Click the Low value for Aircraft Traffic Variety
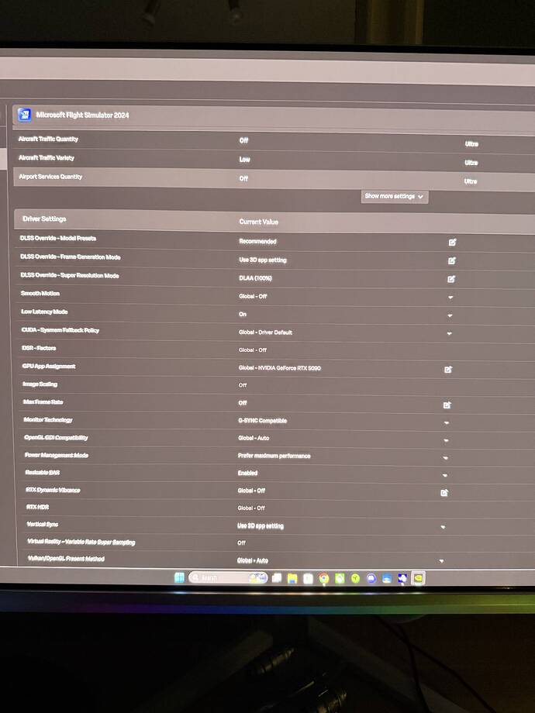This screenshot has width=535, height=713. (245, 159)
